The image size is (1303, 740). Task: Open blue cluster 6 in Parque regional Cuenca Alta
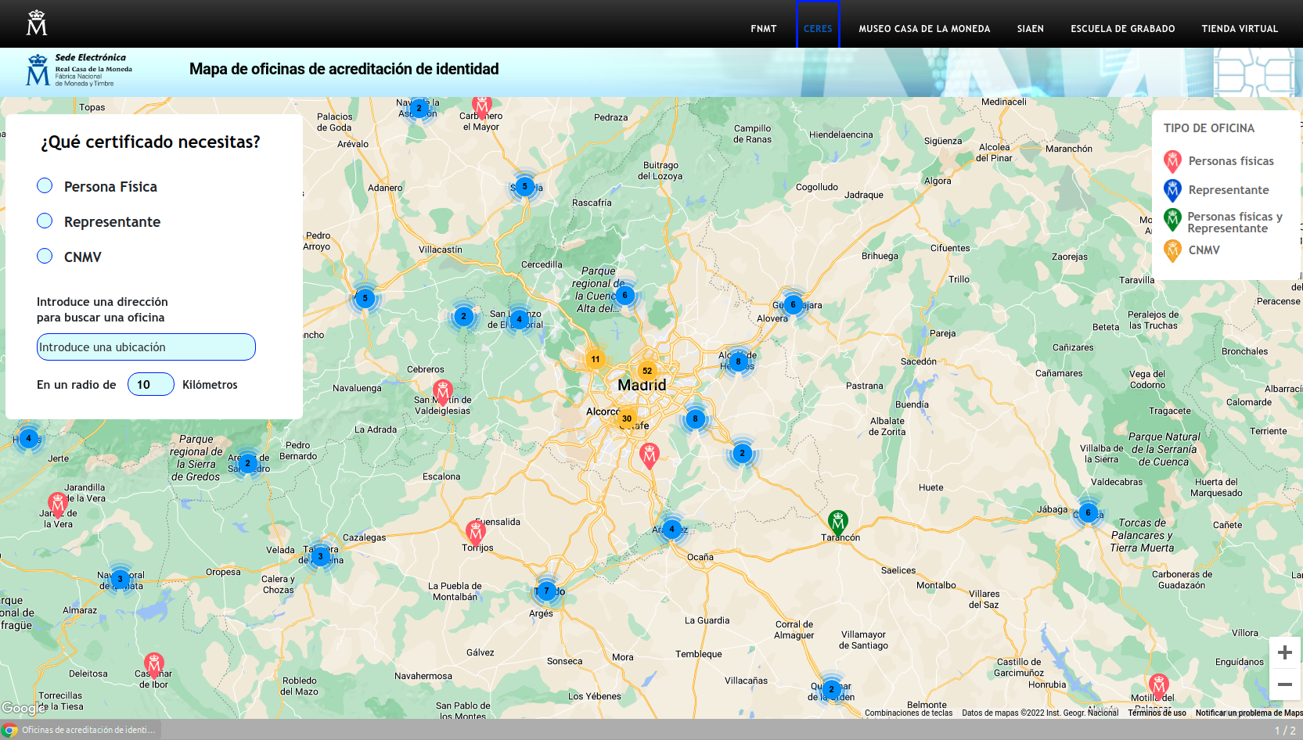pos(625,295)
